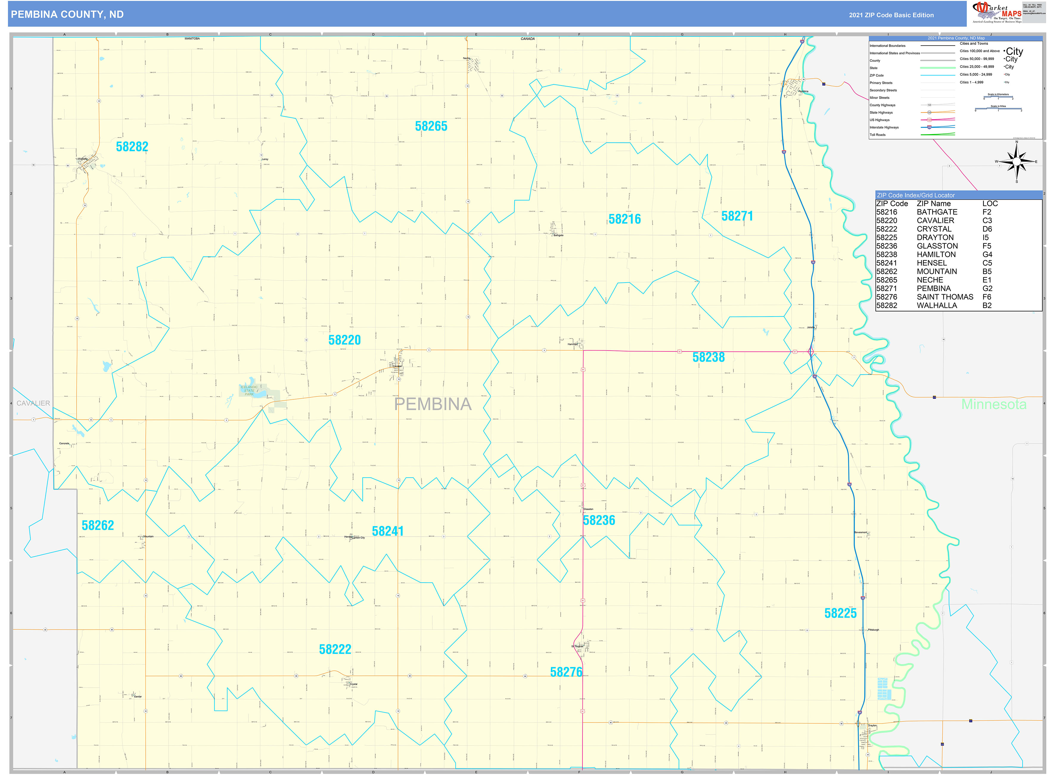Click the Mountain town label
This screenshot has height=775, width=1055.
(148, 537)
